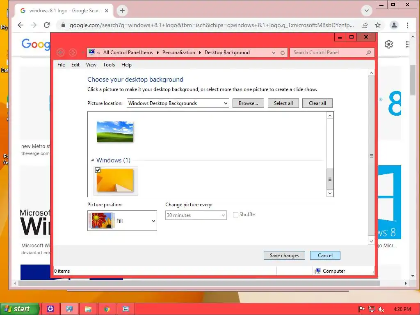Open the Help menu
The image size is (420, 315).
click(126, 64)
